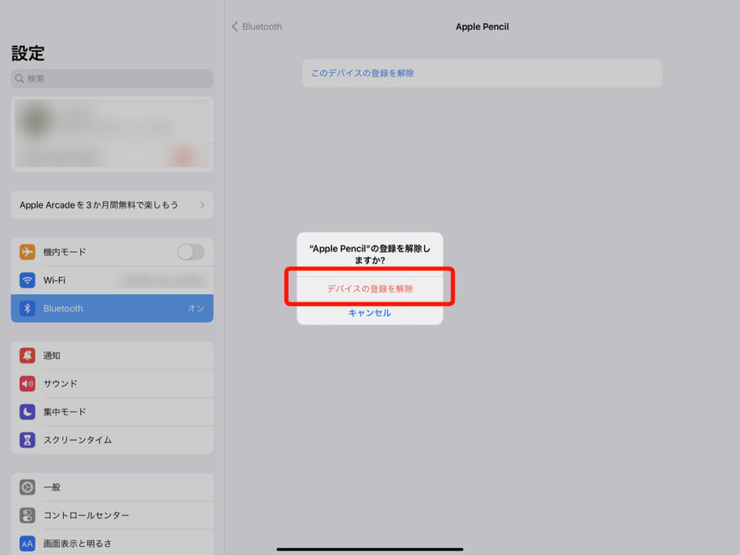Open the blurred Apple ID profile card
The width and height of the screenshot is (740, 555).
(x=112, y=133)
